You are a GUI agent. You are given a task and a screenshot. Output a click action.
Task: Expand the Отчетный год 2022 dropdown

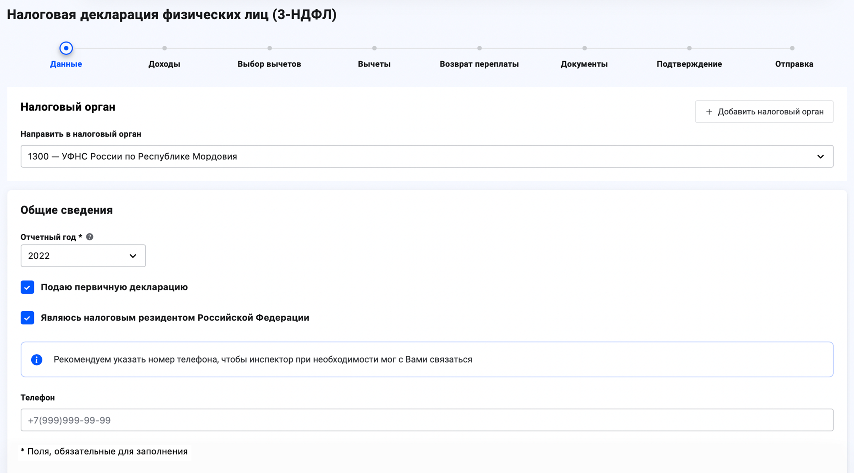pos(83,256)
